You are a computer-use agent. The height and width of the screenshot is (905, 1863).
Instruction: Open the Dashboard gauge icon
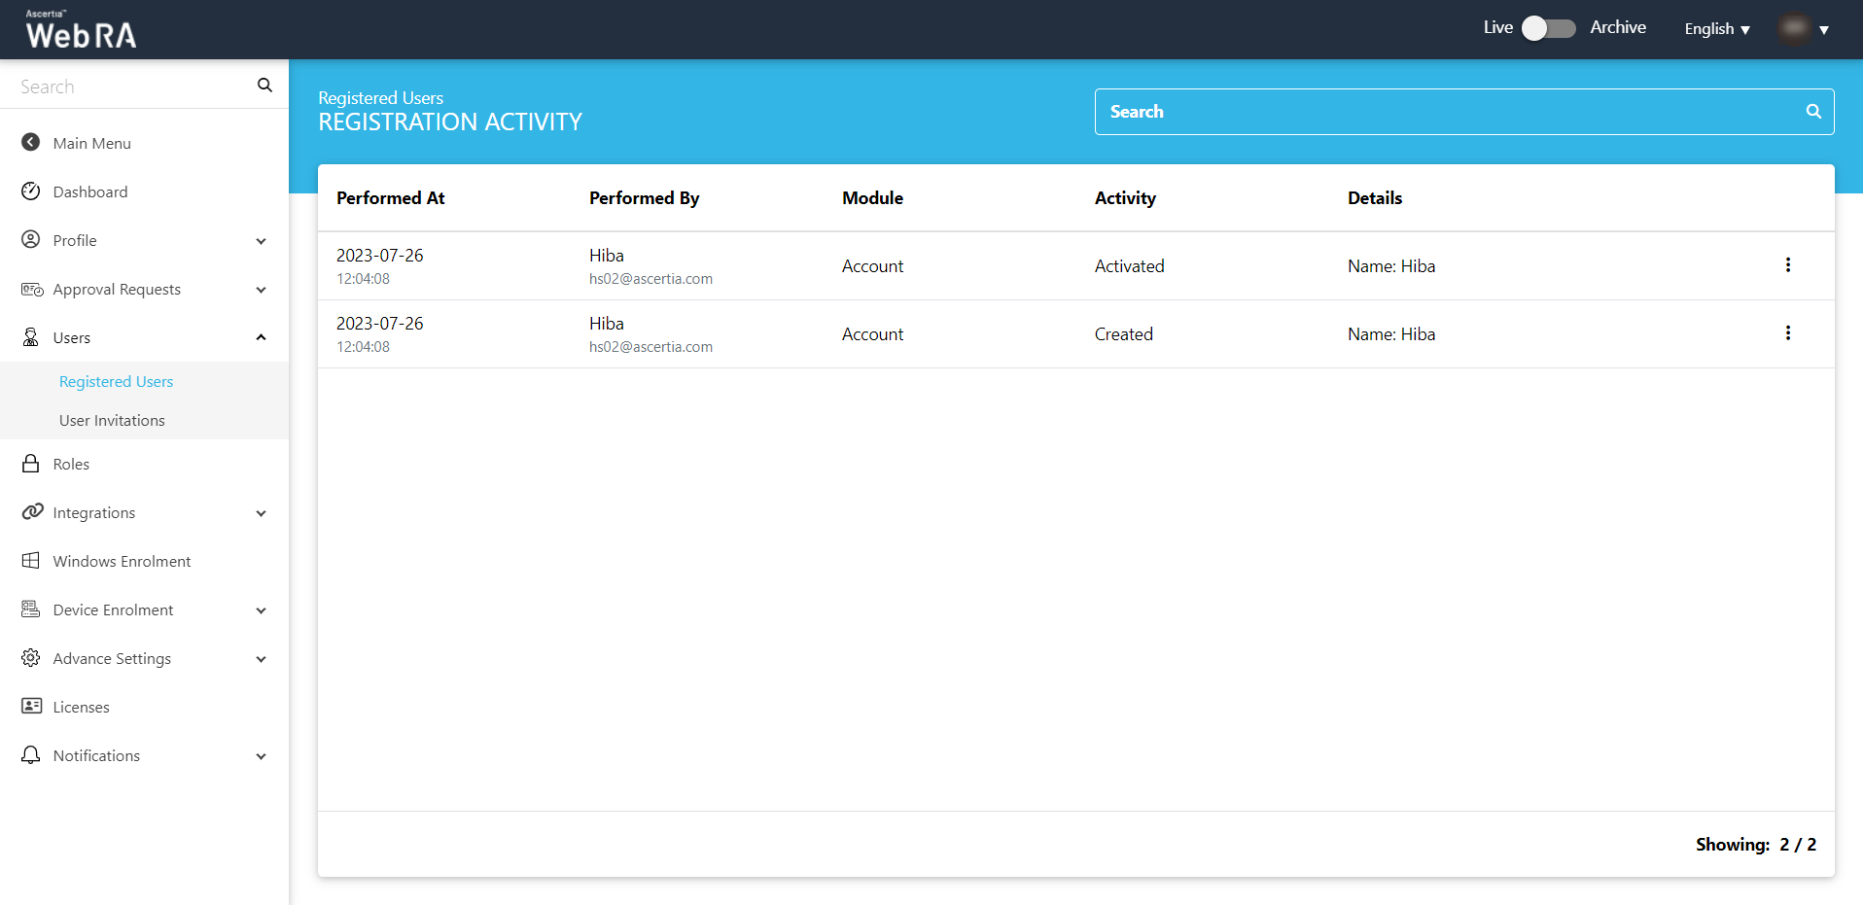tap(31, 191)
